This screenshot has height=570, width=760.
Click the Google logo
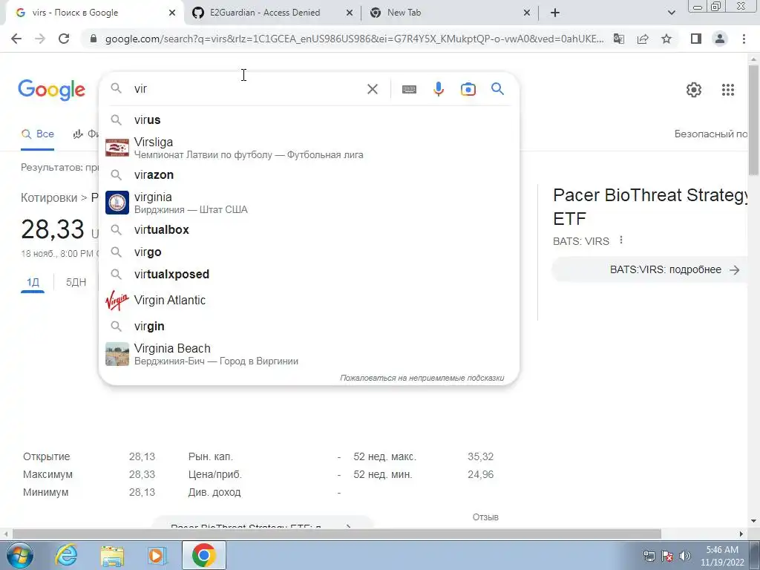click(52, 90)
